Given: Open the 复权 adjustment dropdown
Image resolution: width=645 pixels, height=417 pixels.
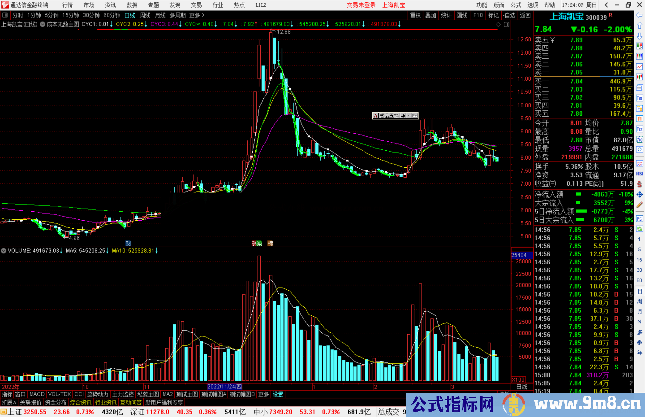Looking at the screenshot, I should (x=415, y=15).
